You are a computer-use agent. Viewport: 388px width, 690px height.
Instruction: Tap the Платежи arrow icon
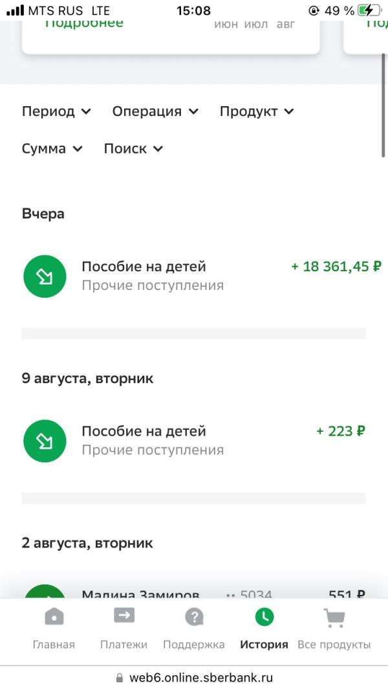click(x=124, y=615)
